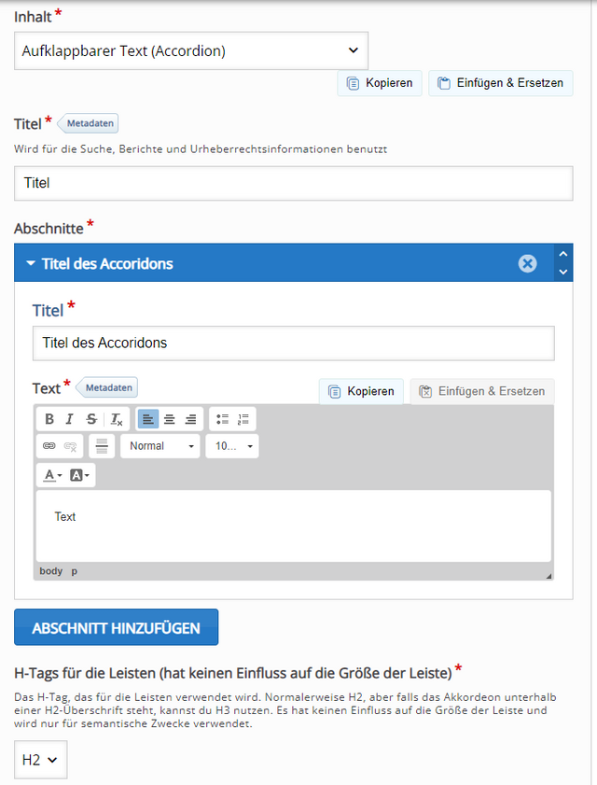The width and height of the screenshot is (597, 785).
Task: Click the top Einfügen & Ersetzen button
Action: (500, 83)
